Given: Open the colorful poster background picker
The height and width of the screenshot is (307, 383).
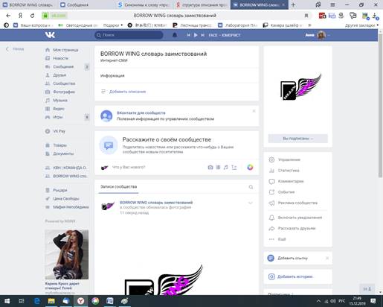Looking at the screenshot, I should tap(250, 168).
